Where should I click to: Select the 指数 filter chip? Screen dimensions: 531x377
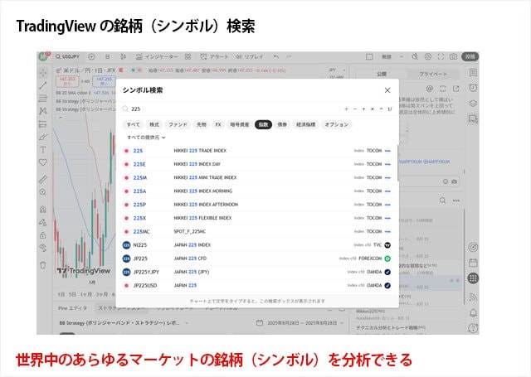(x=263, y=125)
